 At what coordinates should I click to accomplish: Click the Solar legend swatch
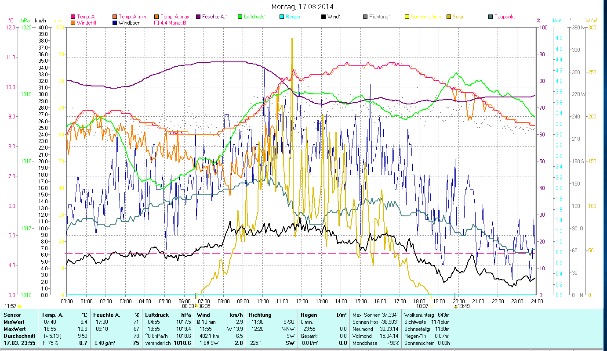coord(449,17)
